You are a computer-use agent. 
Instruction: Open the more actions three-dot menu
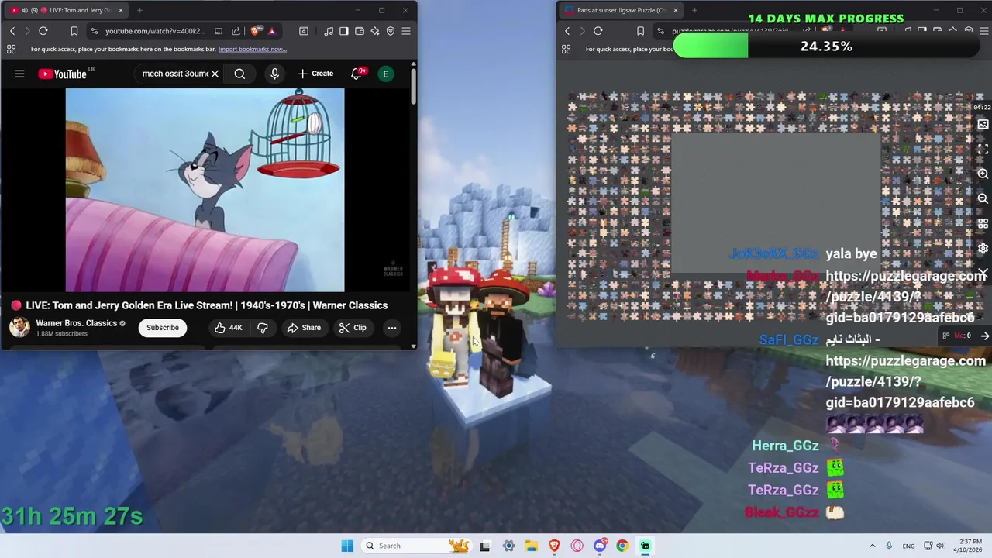392,328
